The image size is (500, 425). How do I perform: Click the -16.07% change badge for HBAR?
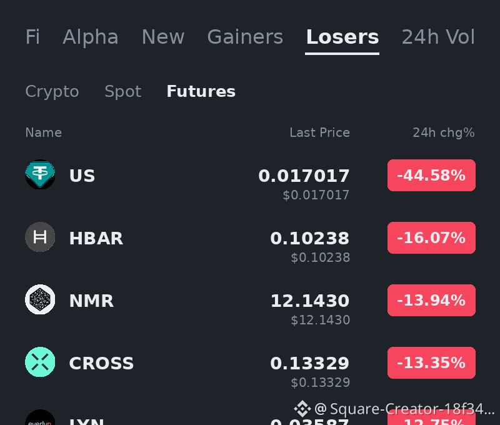pyautogui.click(x=431, y=237)
